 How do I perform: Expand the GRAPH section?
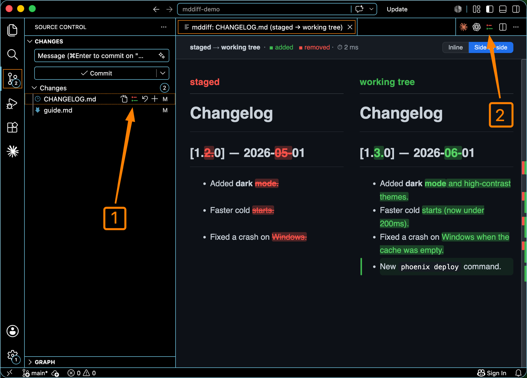coord(30,362)
